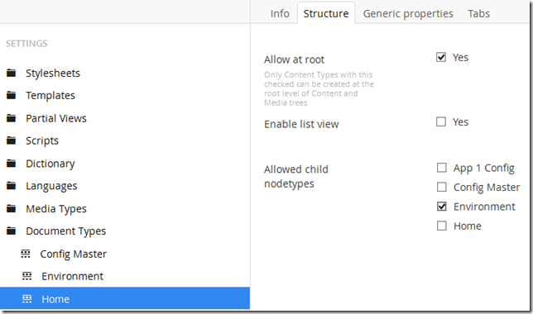Click the Dictionary folder icon
Image resolution: width=533 pixels, height=314 pixels.
pos(12,164)
